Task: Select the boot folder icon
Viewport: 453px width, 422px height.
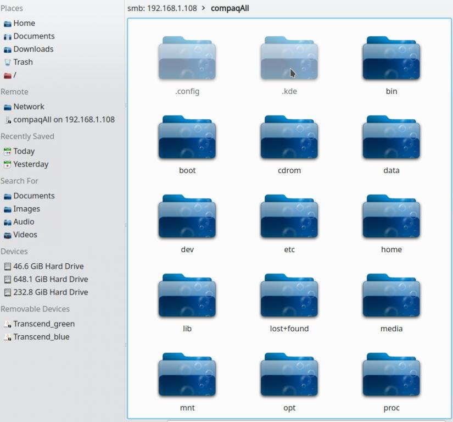Action: click(187, 138)
